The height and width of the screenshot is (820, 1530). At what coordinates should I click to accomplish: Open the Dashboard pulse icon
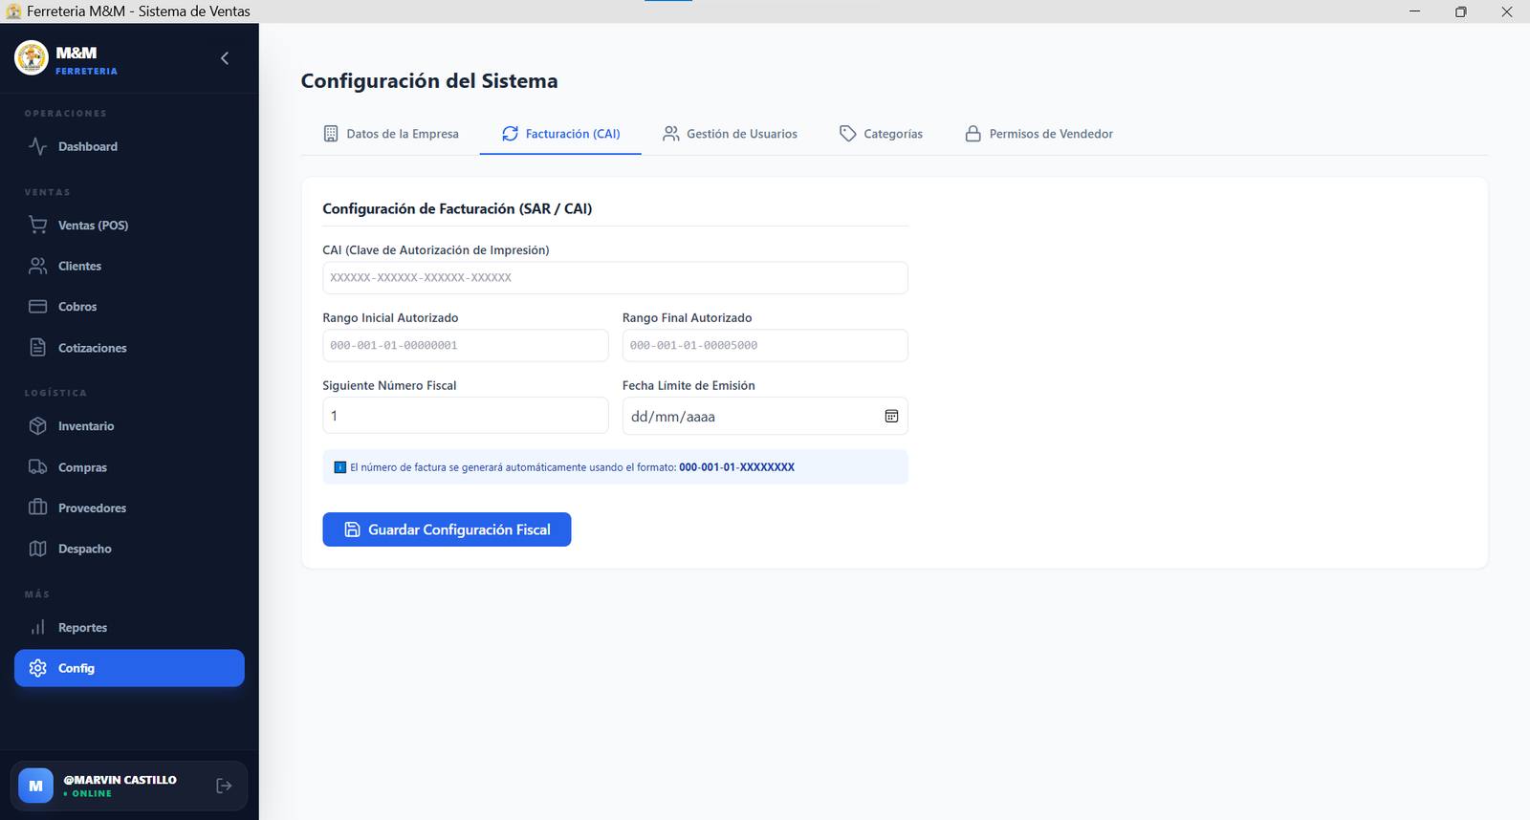[x=37, y=146]
